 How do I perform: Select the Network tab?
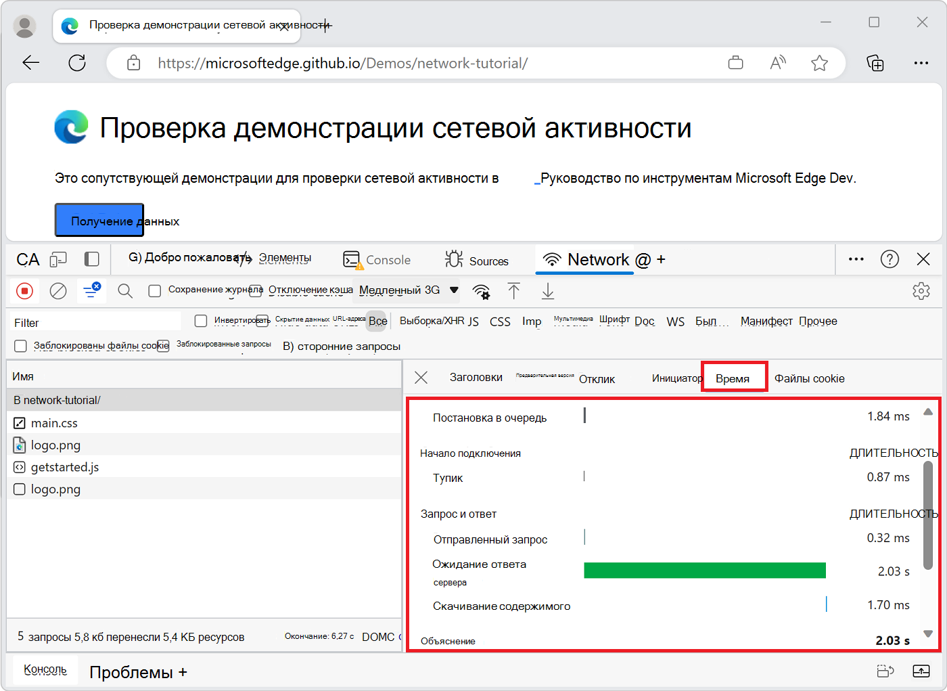[x=586, y=260]
